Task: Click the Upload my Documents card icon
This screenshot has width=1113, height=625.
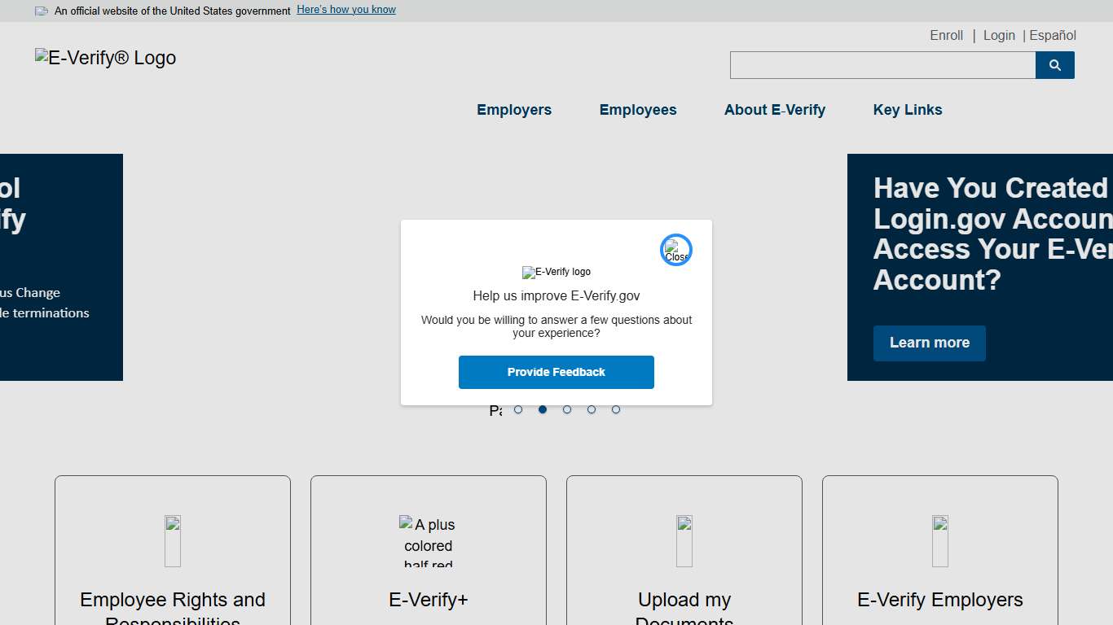Action: (684, 540)
